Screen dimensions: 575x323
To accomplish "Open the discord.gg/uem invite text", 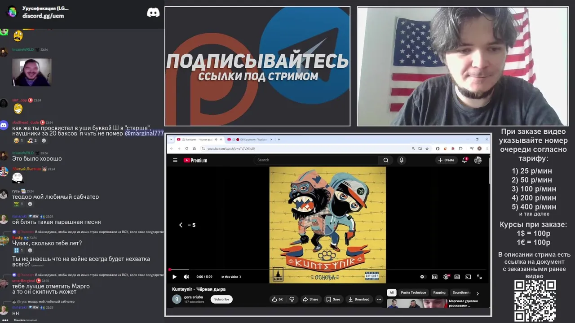I will [x=43, y=16].
